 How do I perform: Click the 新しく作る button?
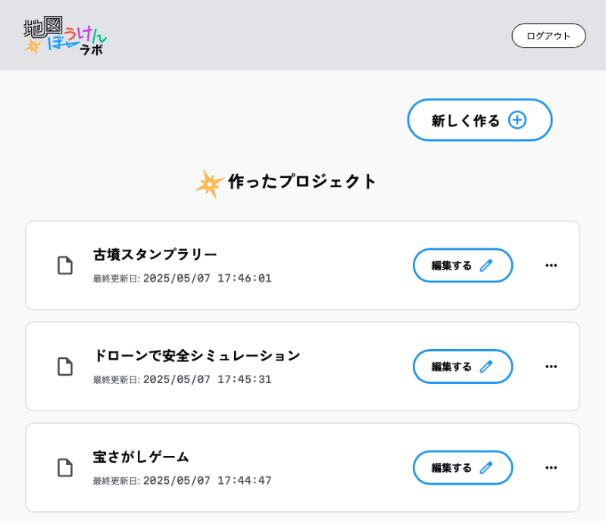pos(479,120)
